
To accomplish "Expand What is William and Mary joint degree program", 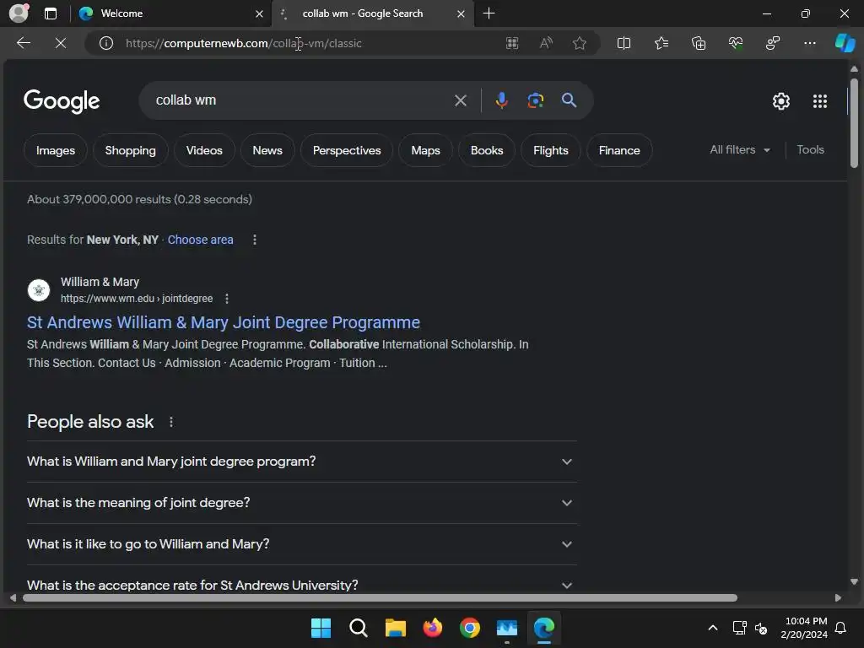I will [301, 462].
